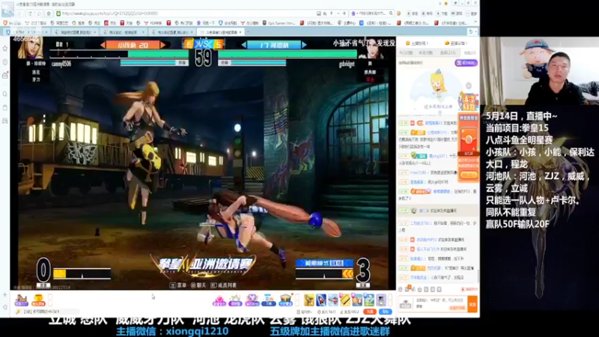This screenshot has height=337, width=599.
Task: Collapse ranking area with gray circle button
Action: click(469, 85)
